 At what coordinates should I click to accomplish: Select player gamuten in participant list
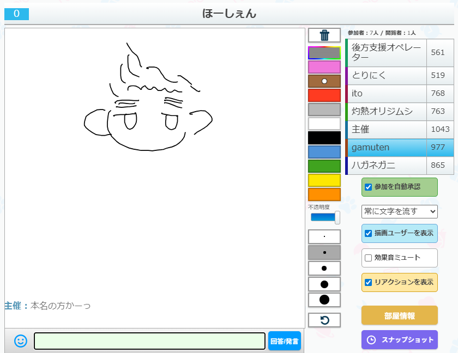point(386,148)
